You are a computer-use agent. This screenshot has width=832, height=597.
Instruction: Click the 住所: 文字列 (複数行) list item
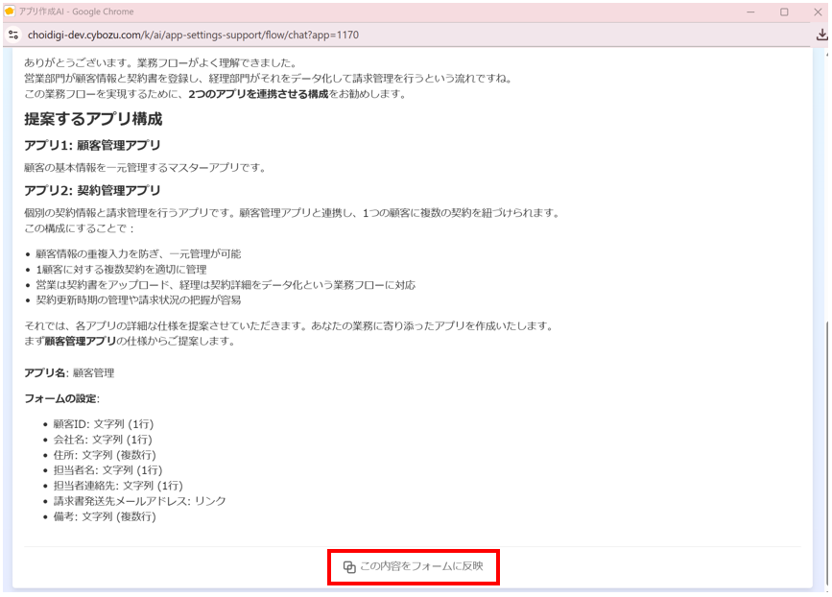[105, 455]
